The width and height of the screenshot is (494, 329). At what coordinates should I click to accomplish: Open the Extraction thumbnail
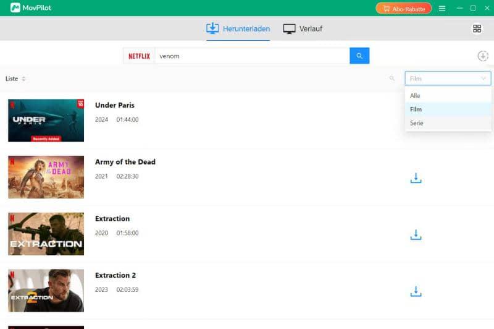coord(46,234)
